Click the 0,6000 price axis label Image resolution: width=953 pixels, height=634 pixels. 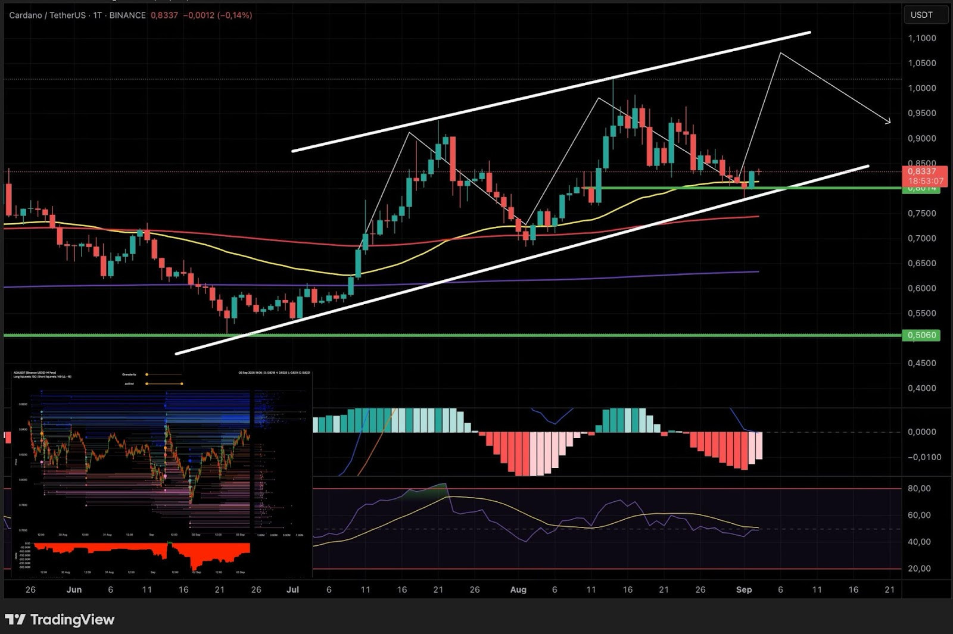click(921, 288)
